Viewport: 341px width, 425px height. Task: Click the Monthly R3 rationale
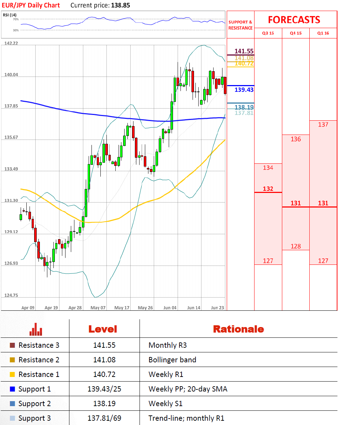(x=168, y=345)
